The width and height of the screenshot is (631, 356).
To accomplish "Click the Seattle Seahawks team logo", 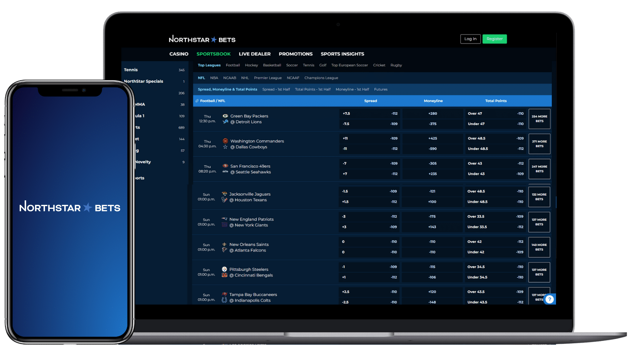I will 225,172.
